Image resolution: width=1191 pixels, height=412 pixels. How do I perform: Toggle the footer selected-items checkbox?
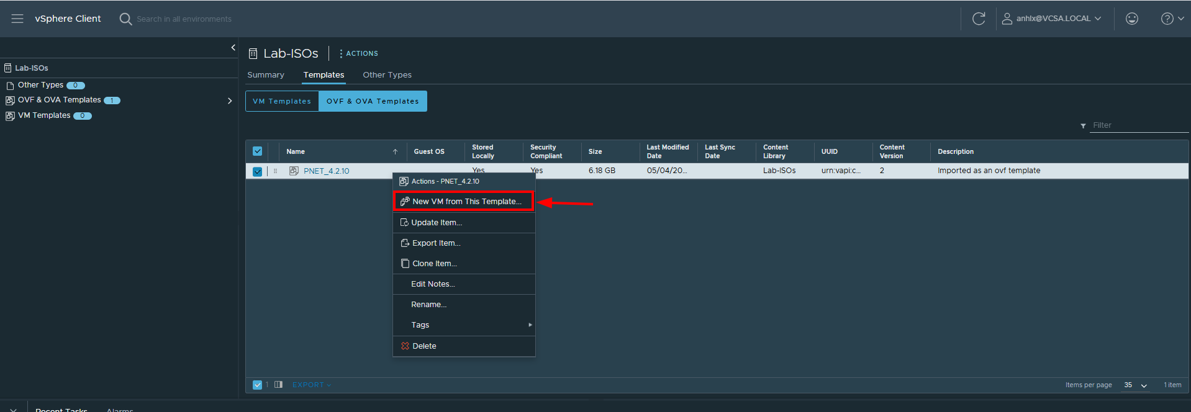point(257,385)
